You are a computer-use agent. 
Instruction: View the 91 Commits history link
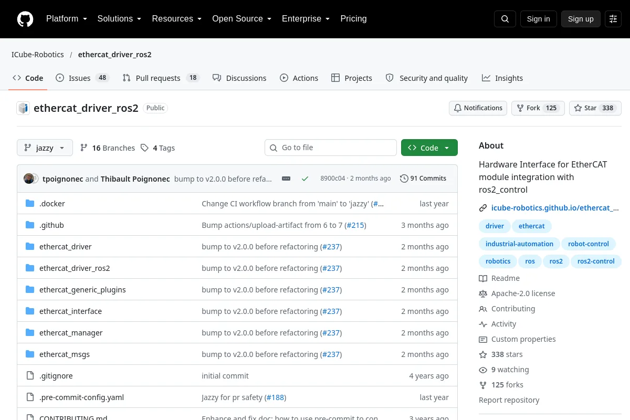pyautogui.click(x=423, y=178)
